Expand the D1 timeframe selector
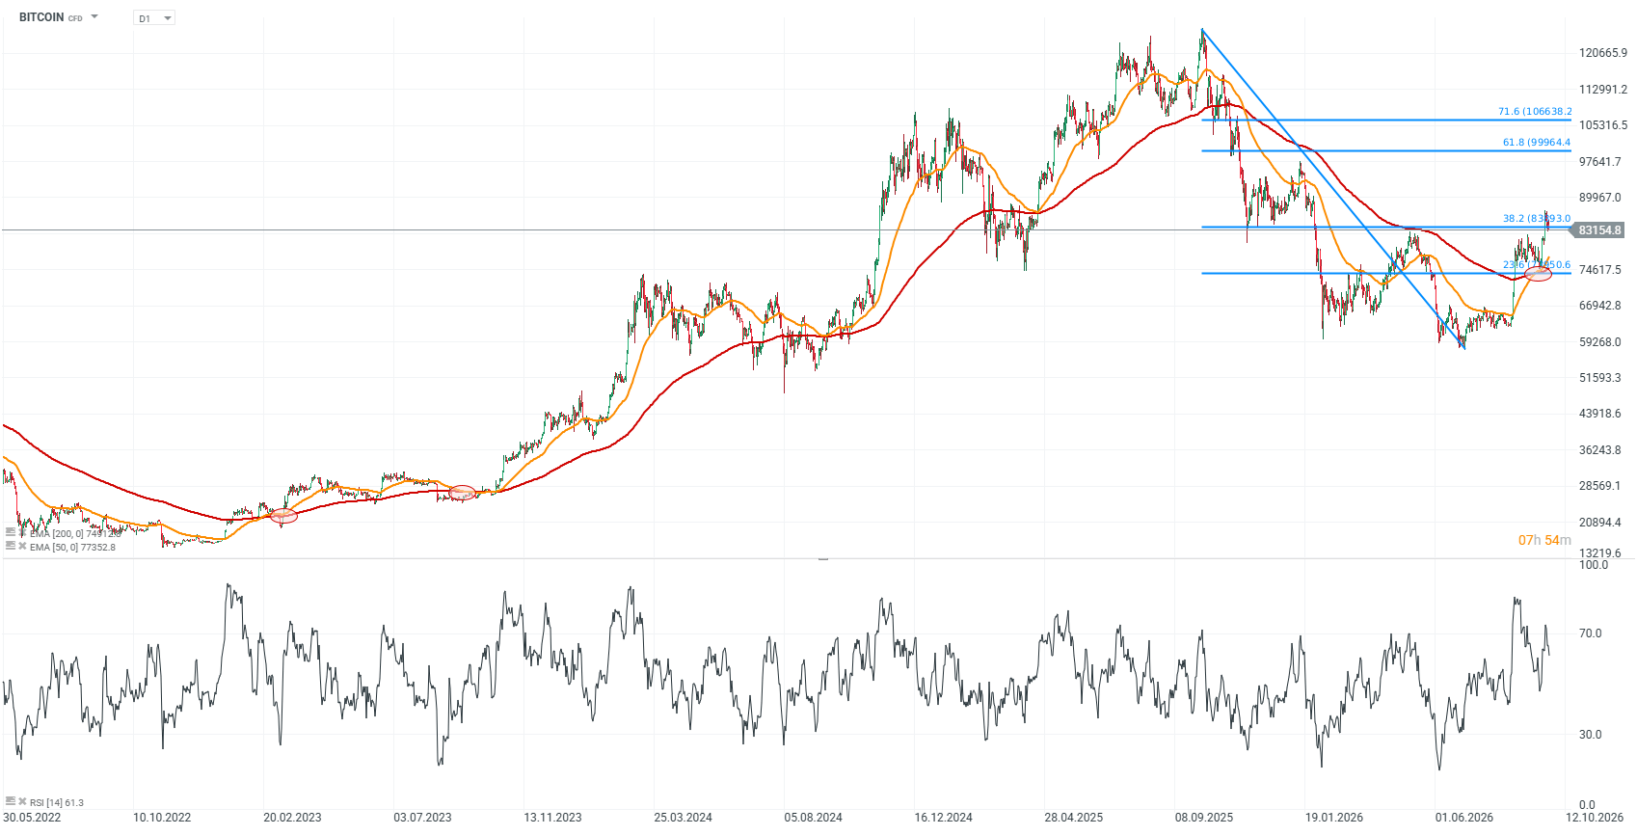 pos(154,18)
